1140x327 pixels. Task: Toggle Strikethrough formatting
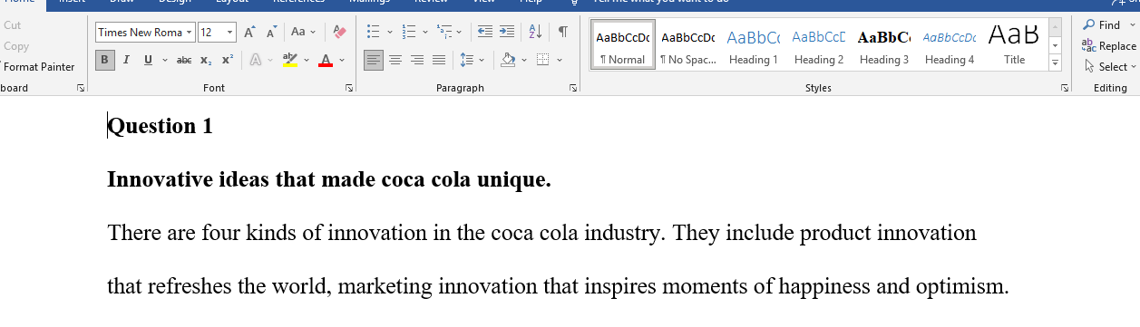184,60
